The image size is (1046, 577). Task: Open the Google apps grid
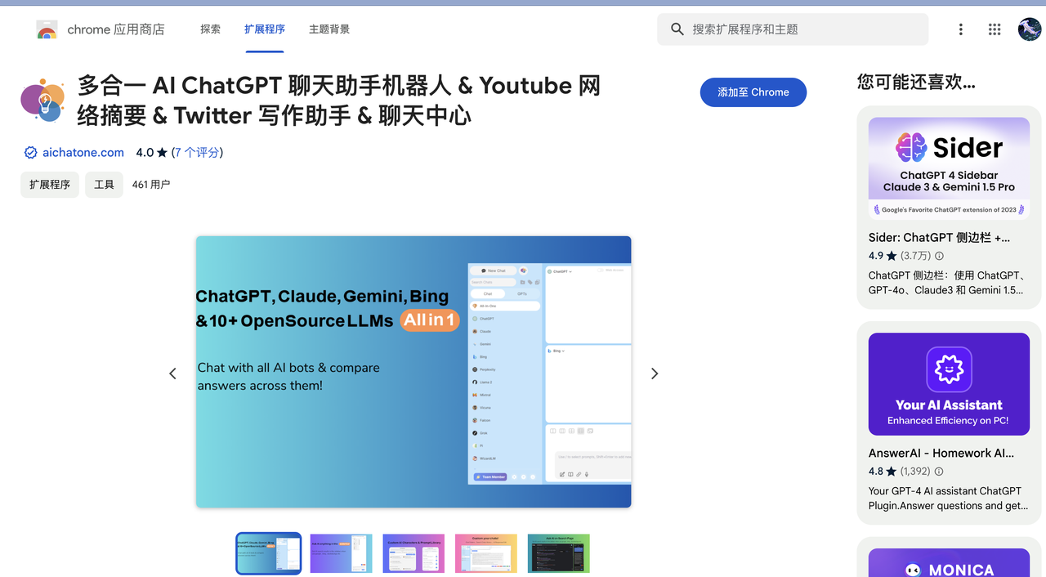coord(995,29)
